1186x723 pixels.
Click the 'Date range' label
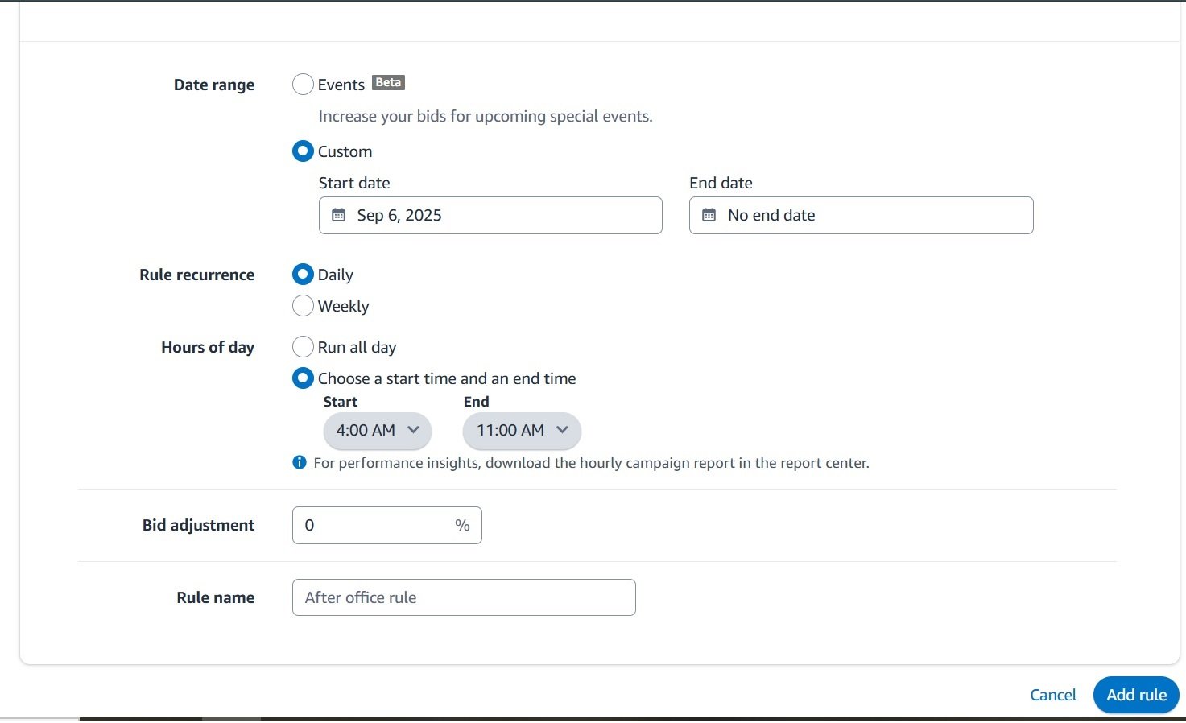[x=214, y=85]
